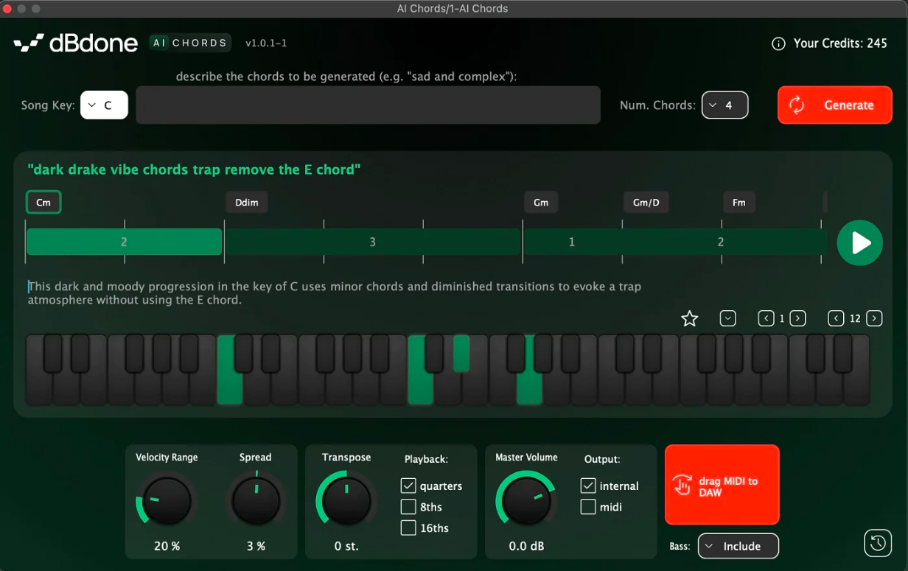This screenshot has width=908, height=571.
Task: Select the Fm chord label
Action: coord(739,202)
